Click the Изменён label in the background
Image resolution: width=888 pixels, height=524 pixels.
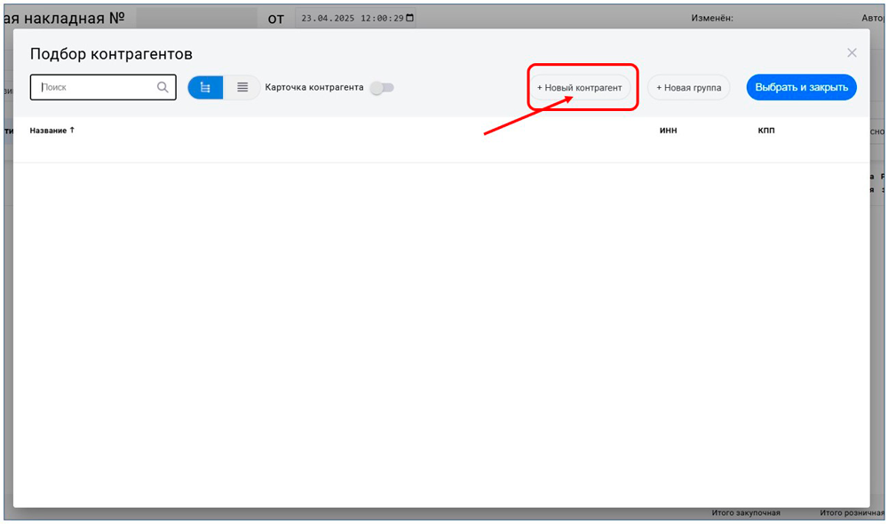(715, 18)
